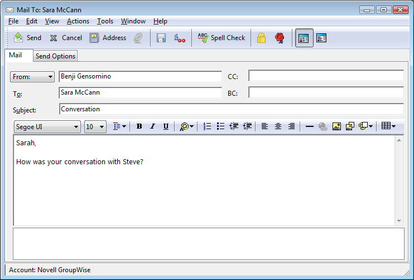Switch to the Send Options tab
414x280 pixels.
55,56
